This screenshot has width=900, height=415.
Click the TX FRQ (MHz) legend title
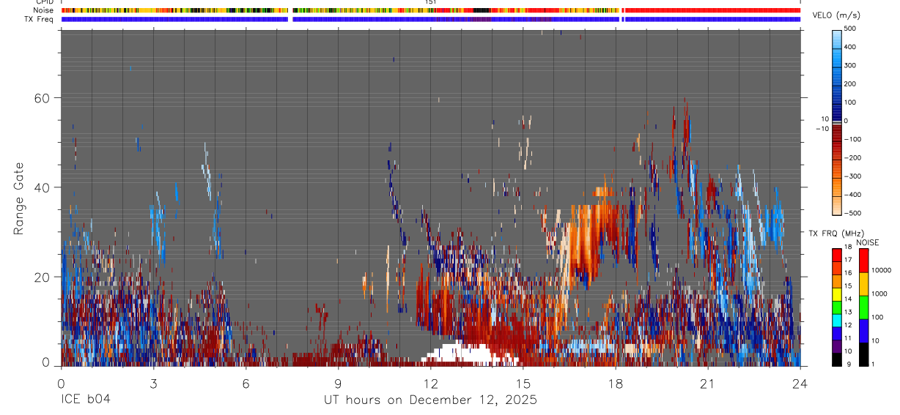click(836, 233)
